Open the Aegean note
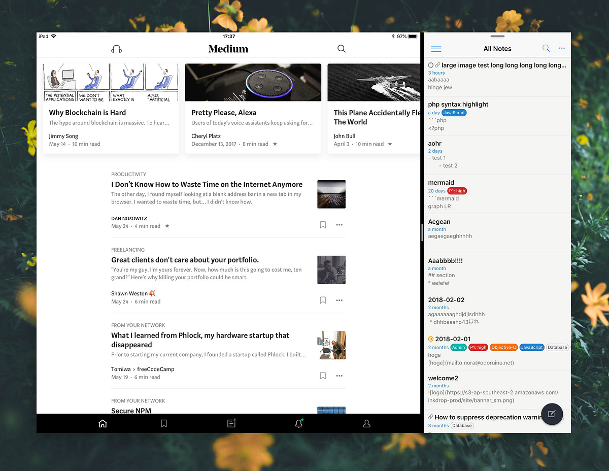 tap(497, 233)
